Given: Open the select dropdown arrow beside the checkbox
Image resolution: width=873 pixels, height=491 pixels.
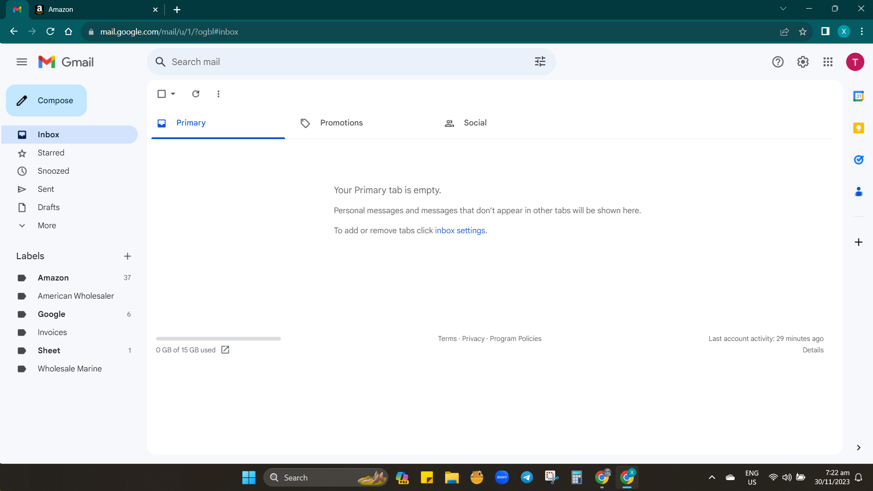Looking at the screenshot, I should pos(173,94).
